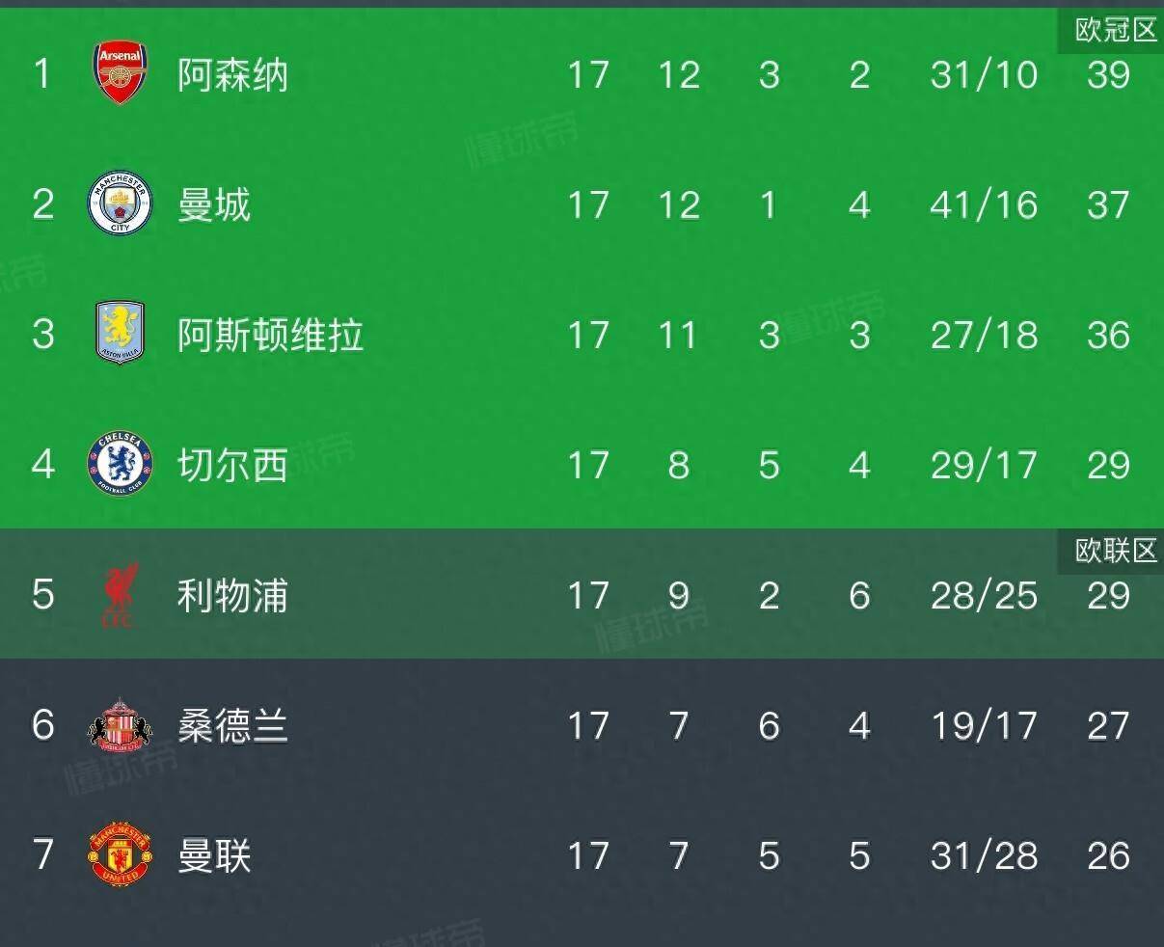Open team name 切尔西

coord(232,465)
